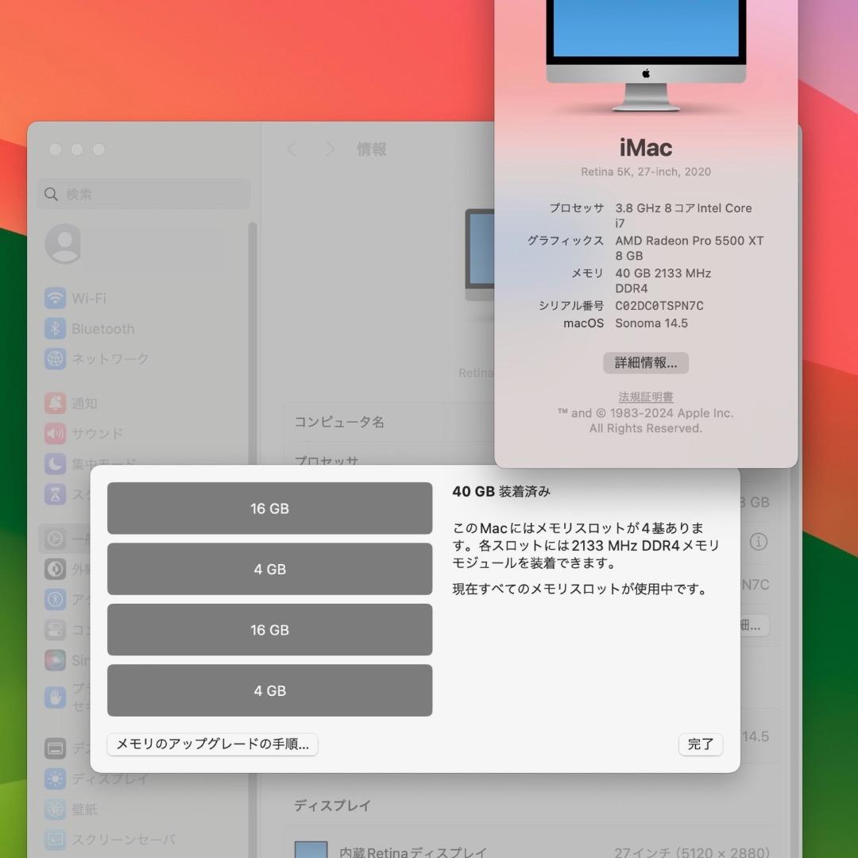Image resolution: width=858 pixels, height=858 pixels.
Task: Click the hourglass スクリーンタイム icon
Action: pos(54,493)
